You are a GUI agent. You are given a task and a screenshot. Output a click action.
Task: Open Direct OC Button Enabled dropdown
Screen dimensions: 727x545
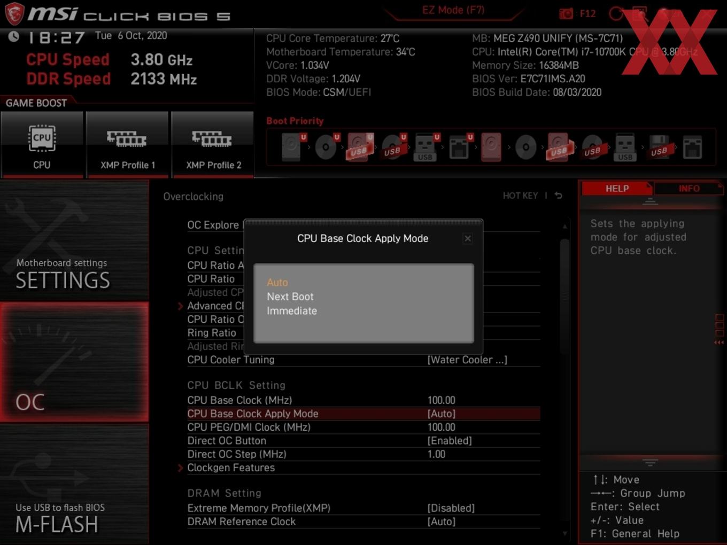tap(450, 441)
